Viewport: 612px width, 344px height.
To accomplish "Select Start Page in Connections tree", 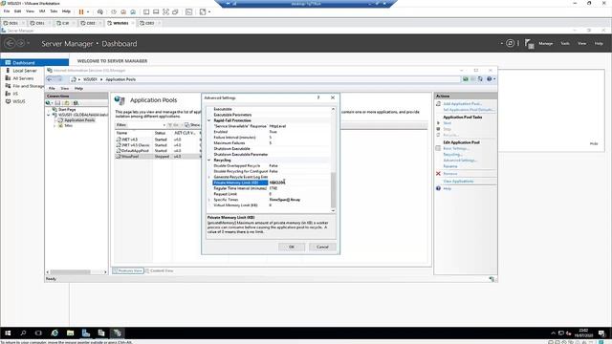I will tap(67, 110).
